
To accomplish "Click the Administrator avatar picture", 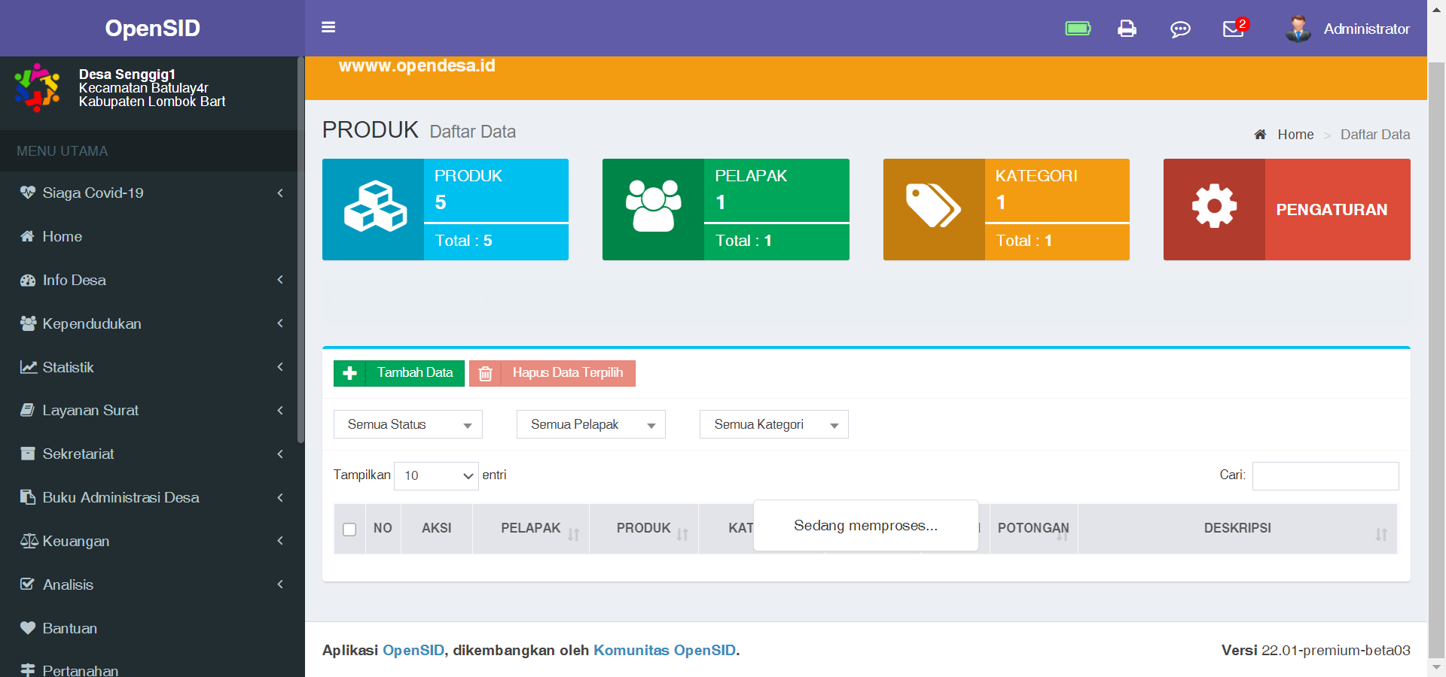I will coord(1298,29).
